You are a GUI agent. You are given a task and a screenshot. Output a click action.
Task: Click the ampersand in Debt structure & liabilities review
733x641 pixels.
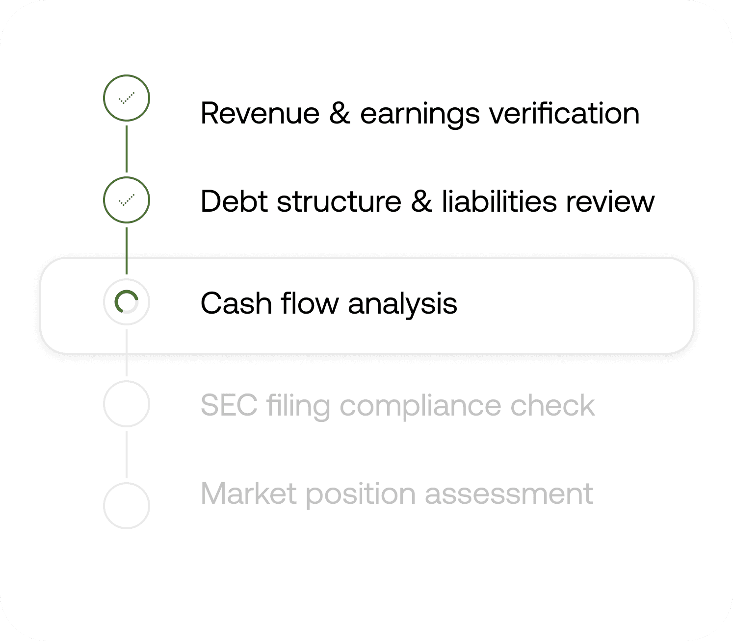[421, 201]
